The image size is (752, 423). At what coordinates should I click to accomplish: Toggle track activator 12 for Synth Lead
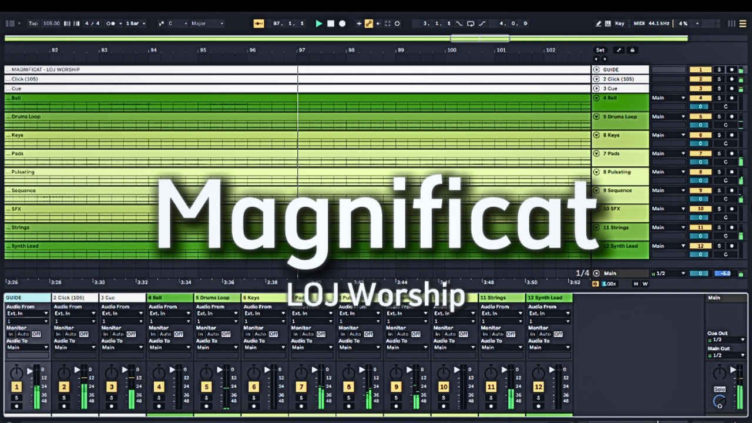[x=700, y=246]
